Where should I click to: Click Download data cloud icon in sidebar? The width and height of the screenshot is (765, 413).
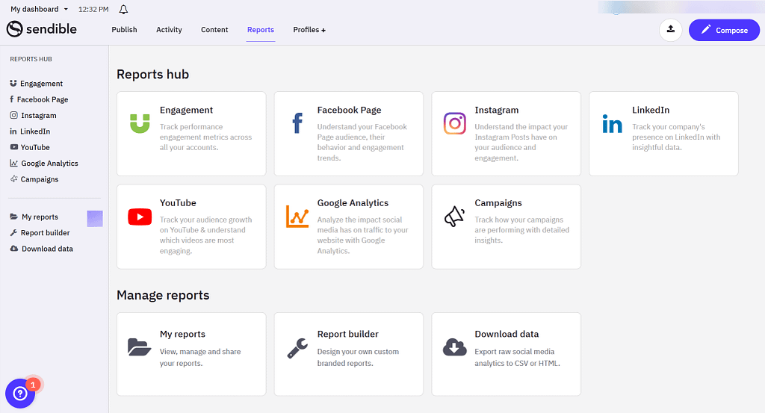pos(14,248)
